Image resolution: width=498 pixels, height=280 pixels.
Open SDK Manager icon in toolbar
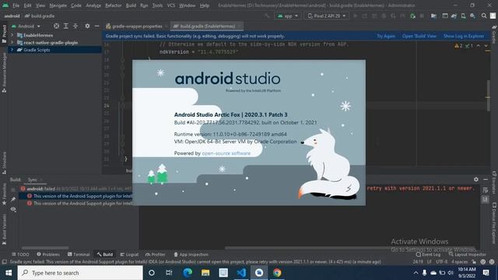click(x=472, y=16)
